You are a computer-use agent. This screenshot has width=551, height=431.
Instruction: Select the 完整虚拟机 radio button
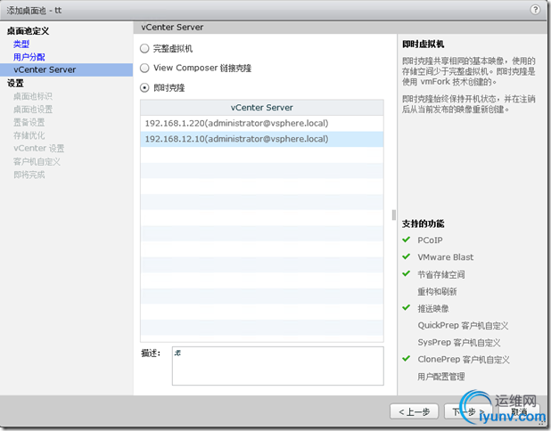click(x=144, y=48)
